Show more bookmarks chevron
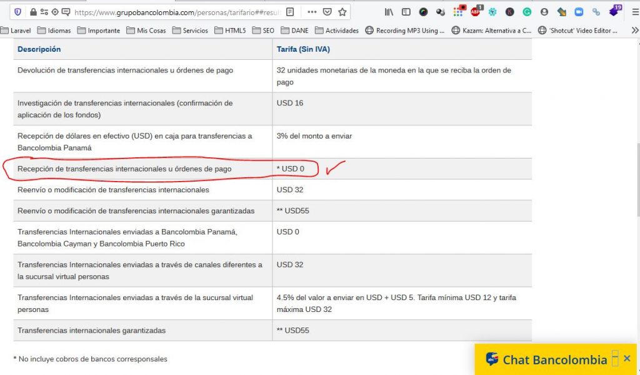 (x=635, y=30)
